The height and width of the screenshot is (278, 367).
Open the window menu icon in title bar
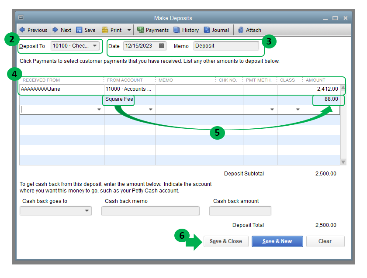coord(21,17)
